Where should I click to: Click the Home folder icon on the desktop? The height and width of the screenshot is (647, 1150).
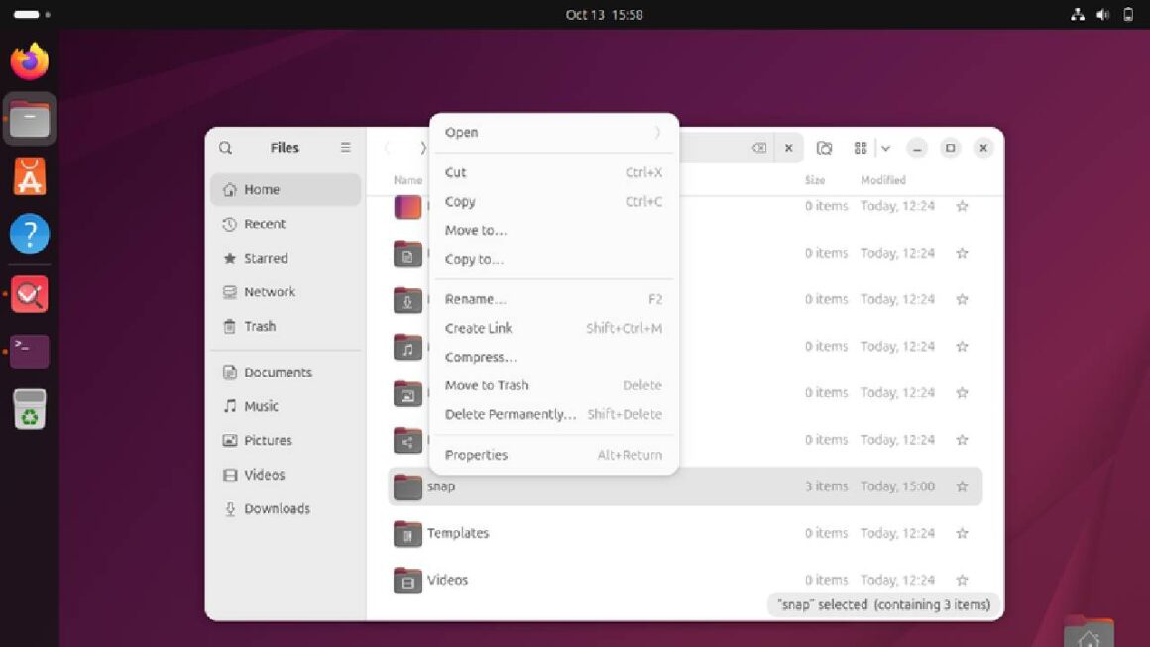click(1089, 633)
